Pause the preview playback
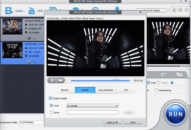This screenshot has height=130, width=191. coord(52,80)
